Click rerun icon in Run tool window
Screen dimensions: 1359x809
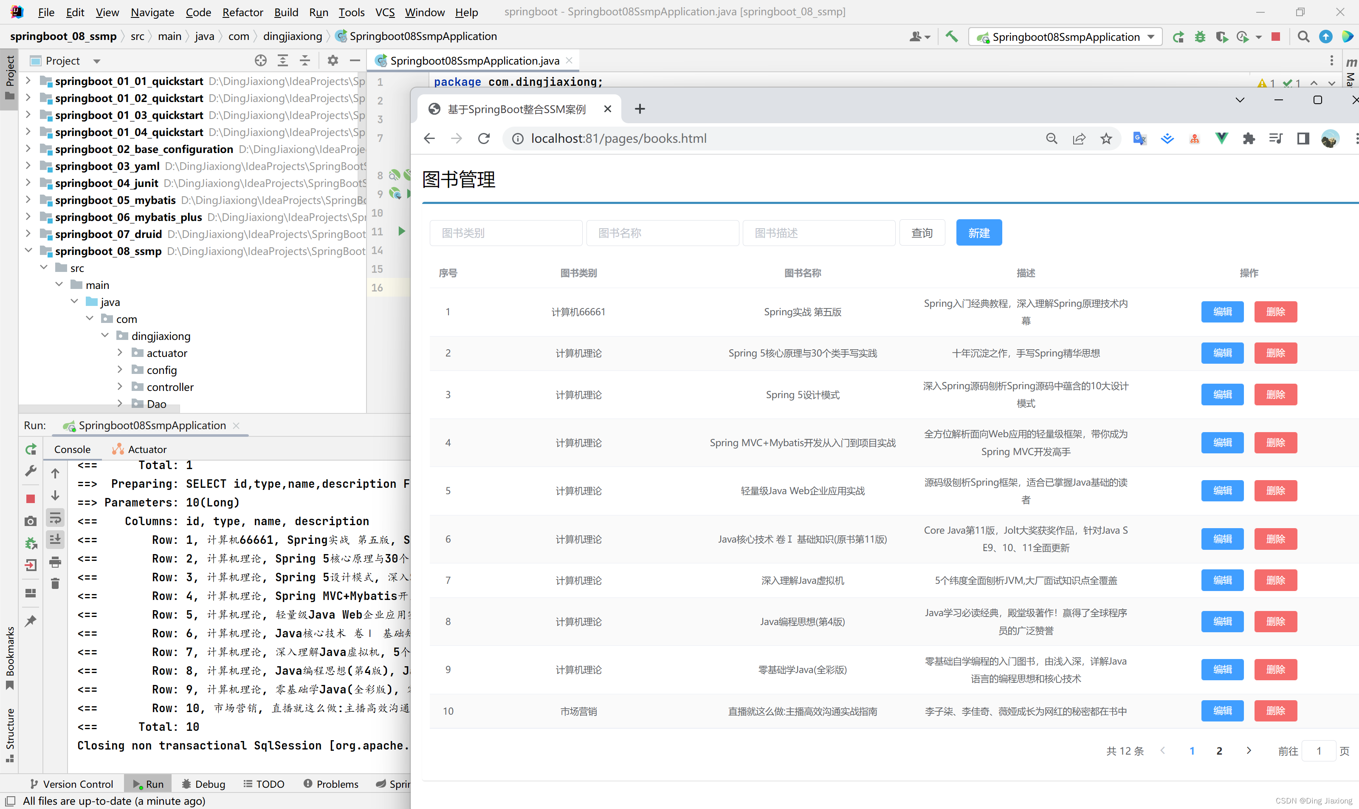point(31,449)
